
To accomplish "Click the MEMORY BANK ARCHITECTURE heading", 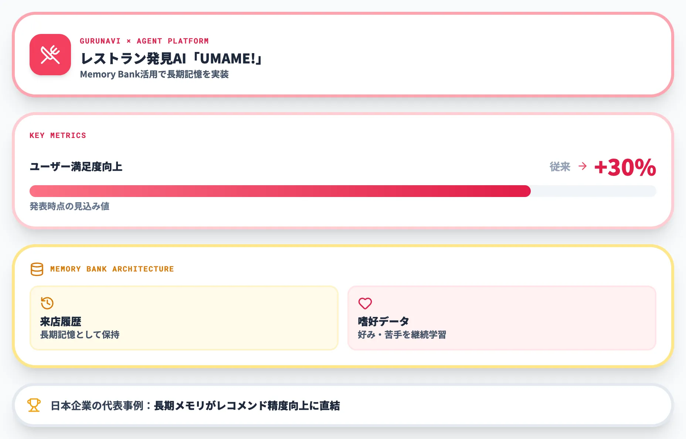I will 112,269.
